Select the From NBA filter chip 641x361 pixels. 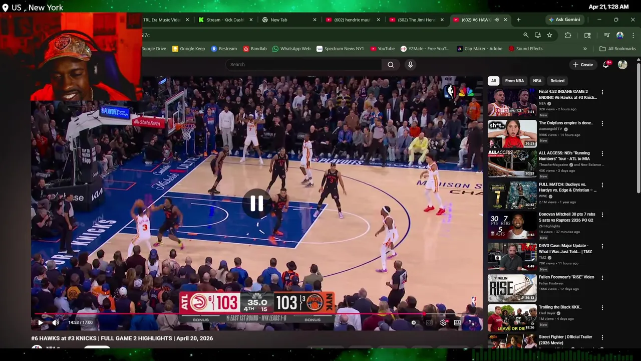point(514,81)
